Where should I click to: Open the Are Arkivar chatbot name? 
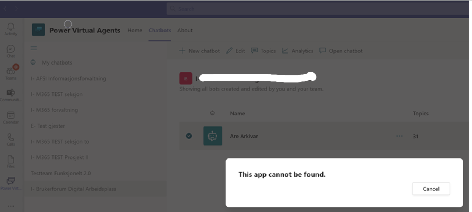pos(244,136)
